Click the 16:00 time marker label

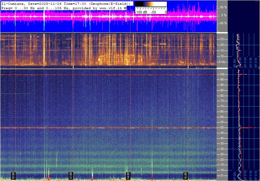click(185, 176)
